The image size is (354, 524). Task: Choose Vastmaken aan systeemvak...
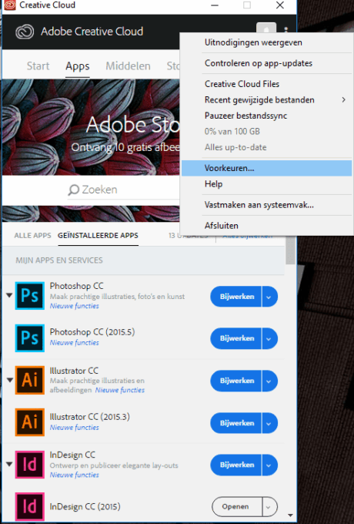266,205
